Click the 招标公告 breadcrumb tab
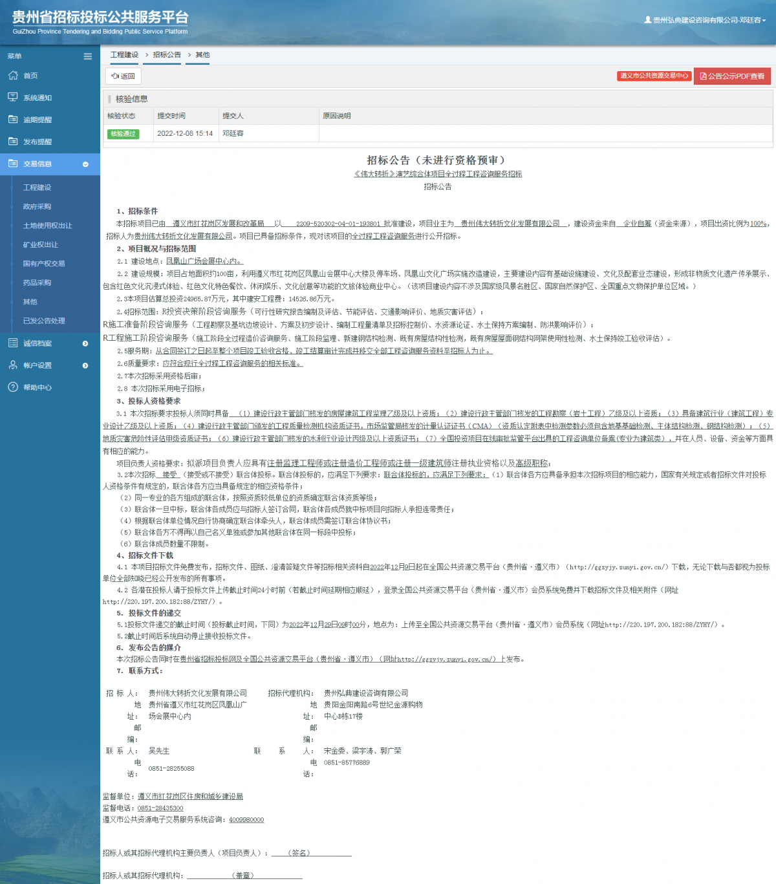The height and width of the screenshot is (884, 776). pos(167,55)
